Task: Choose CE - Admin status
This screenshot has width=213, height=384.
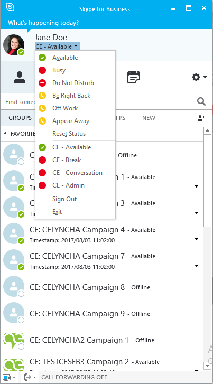Action: click(75, 185)
